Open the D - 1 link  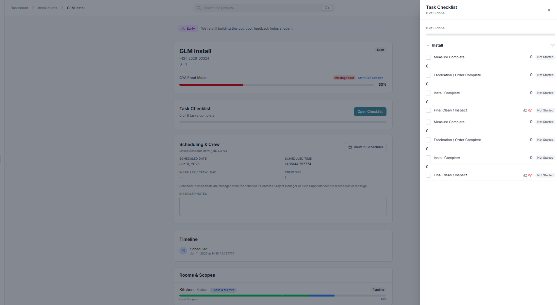click(x=183, y=64)
